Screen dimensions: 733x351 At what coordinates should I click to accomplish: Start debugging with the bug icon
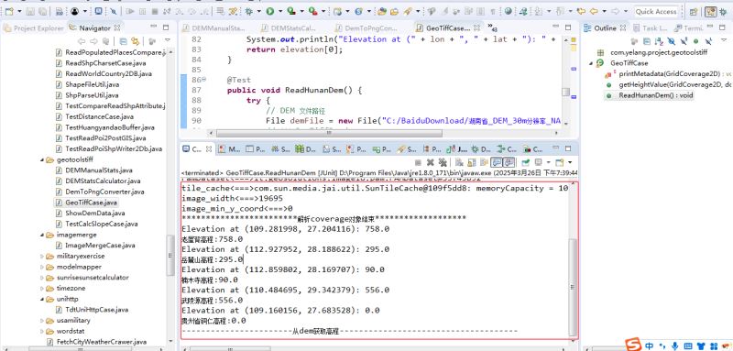point(248,11)
